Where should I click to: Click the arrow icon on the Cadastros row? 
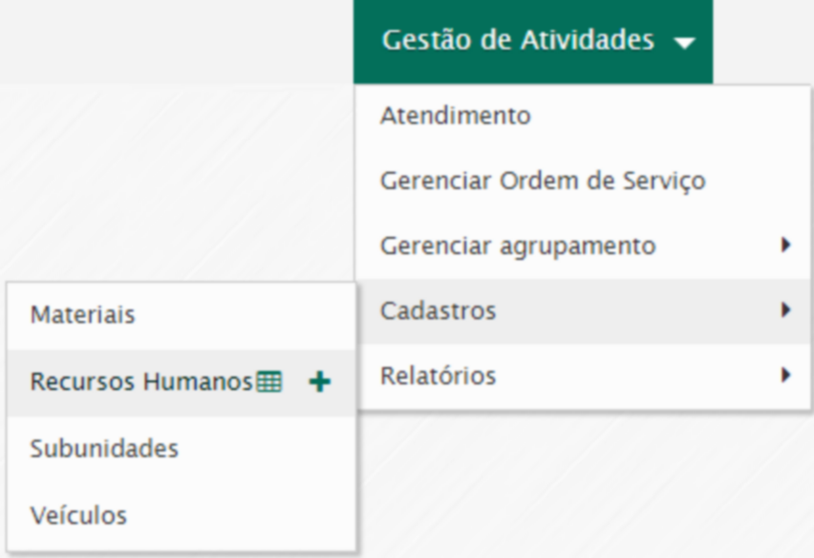point(785,310)
